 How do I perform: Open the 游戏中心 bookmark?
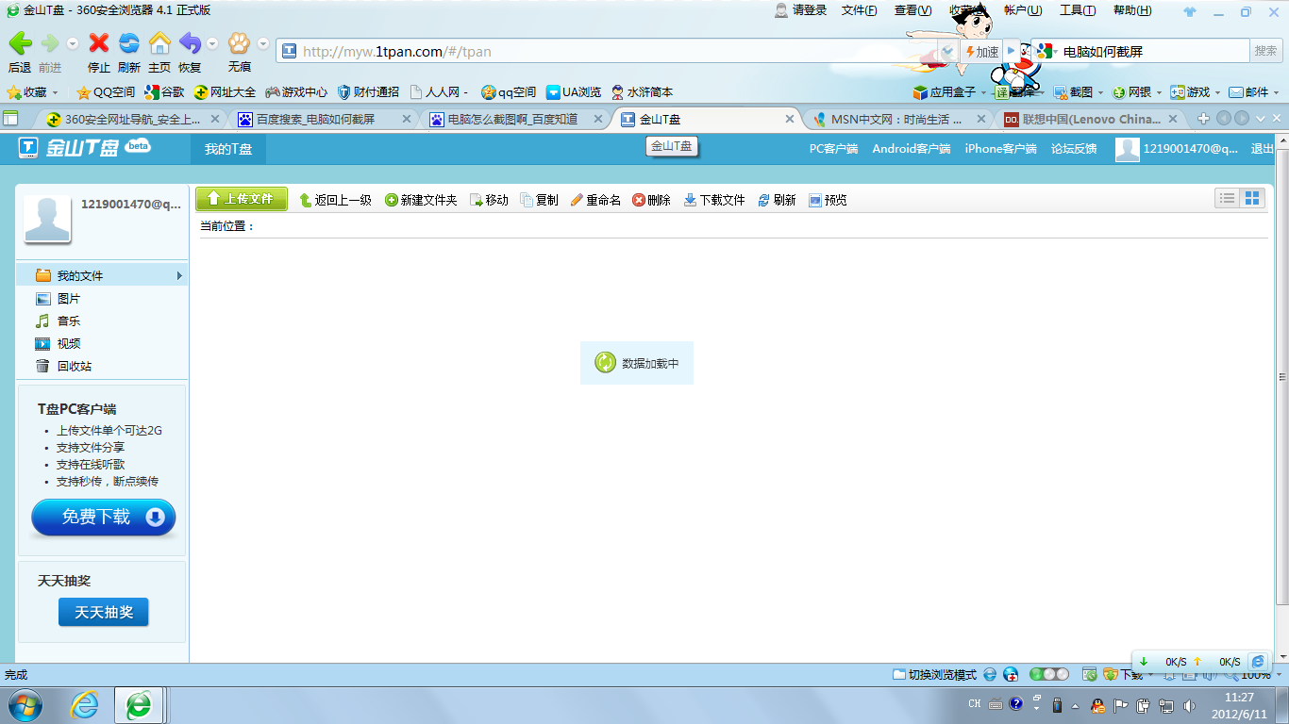tap(296, 92)
